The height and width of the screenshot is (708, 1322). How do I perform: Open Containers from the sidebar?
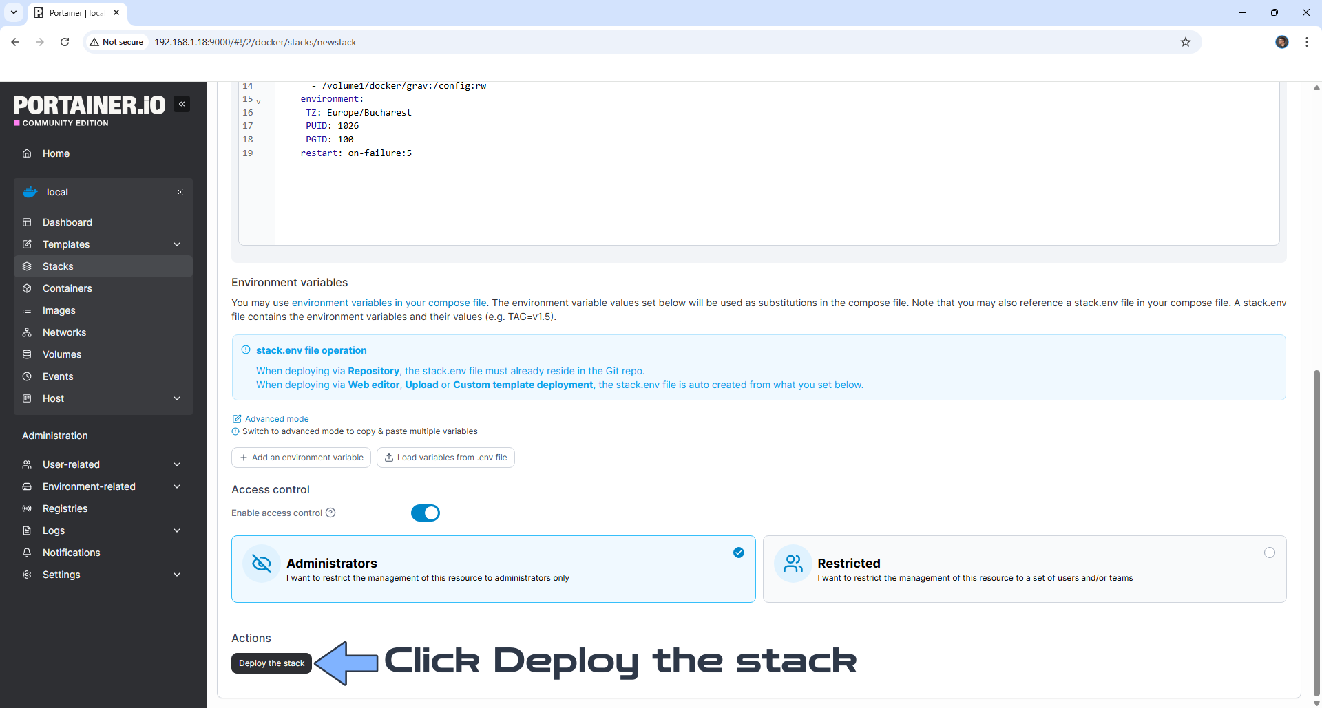pos(67,288)
